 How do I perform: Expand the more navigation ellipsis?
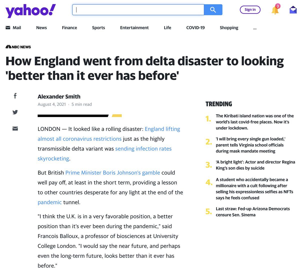tap(255, 28)
